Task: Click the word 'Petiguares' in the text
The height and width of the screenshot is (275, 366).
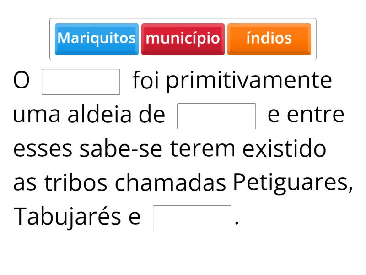Action: 291,184
